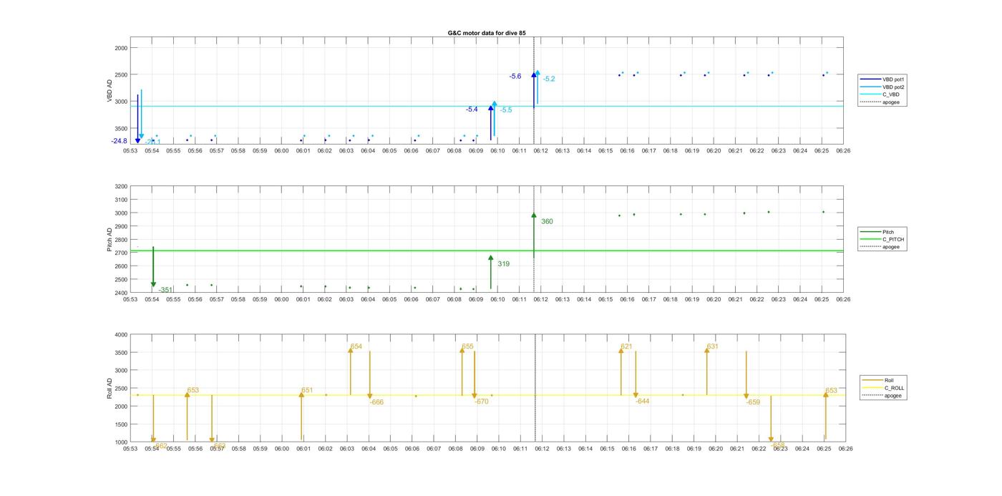Click the '360' pitch data label

point(547,222)
